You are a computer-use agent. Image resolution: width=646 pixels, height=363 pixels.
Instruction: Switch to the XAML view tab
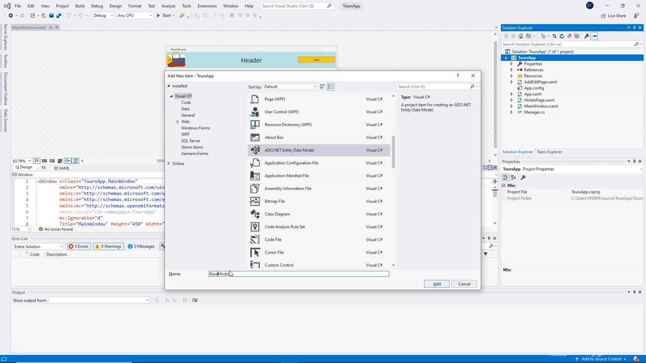tap(62, 168)
